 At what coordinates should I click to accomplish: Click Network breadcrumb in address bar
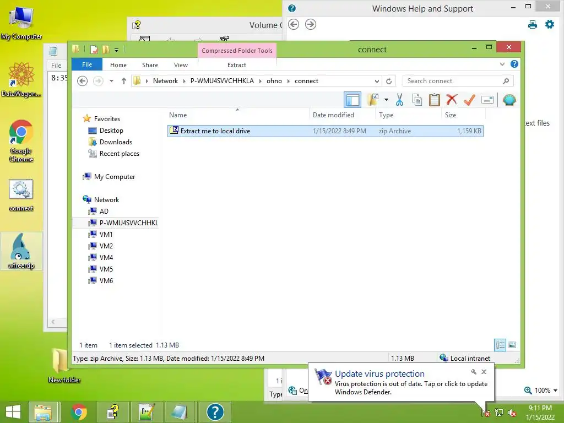pos(165,81)
